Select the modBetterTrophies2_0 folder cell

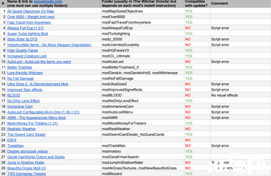tap(143, 67)
